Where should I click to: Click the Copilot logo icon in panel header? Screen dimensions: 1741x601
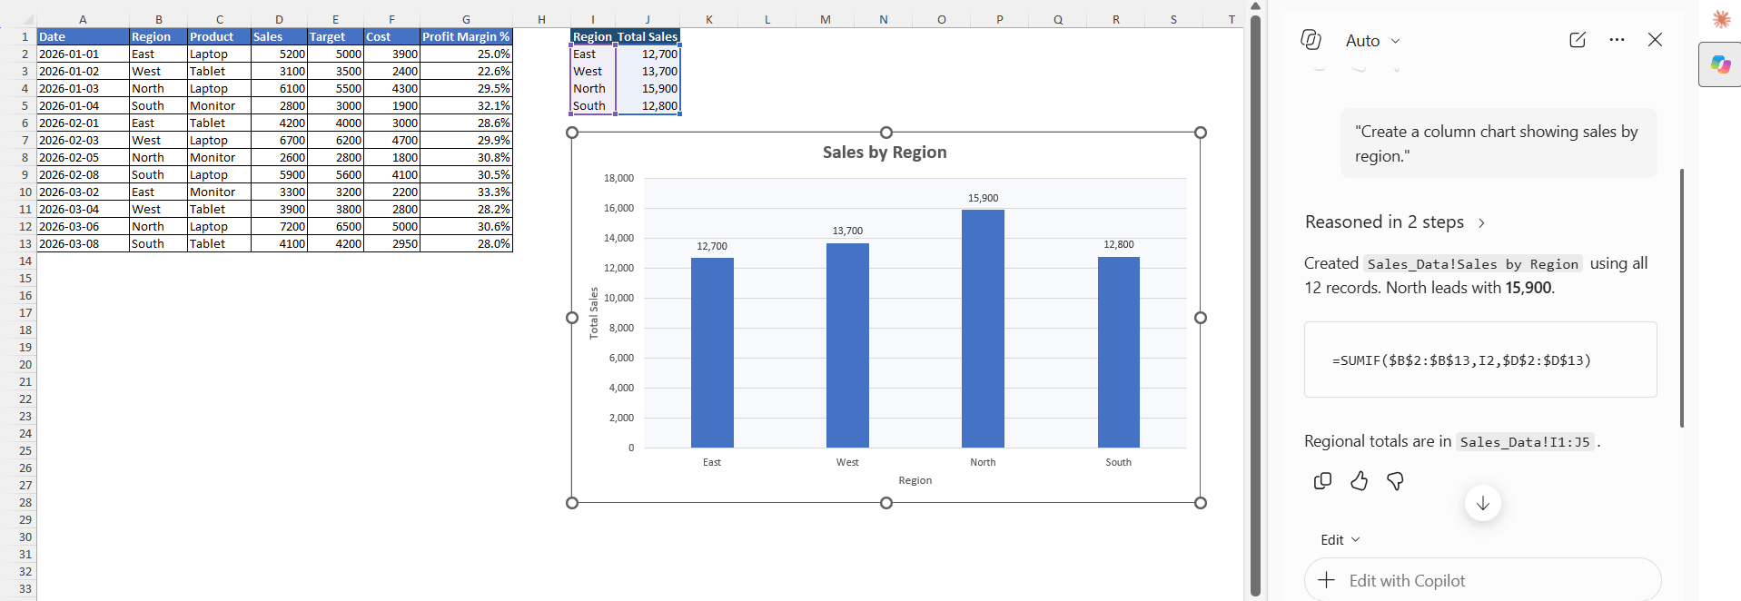pyautogui.click(x=1311, y=40)
